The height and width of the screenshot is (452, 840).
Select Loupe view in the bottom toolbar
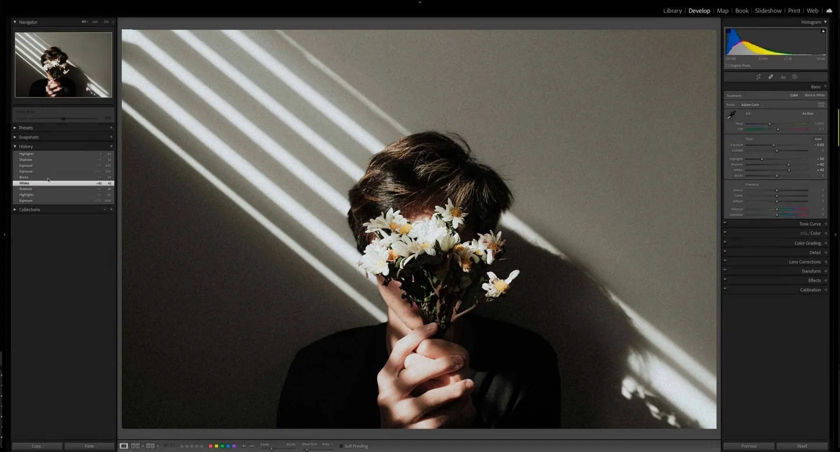coord(124,446)
